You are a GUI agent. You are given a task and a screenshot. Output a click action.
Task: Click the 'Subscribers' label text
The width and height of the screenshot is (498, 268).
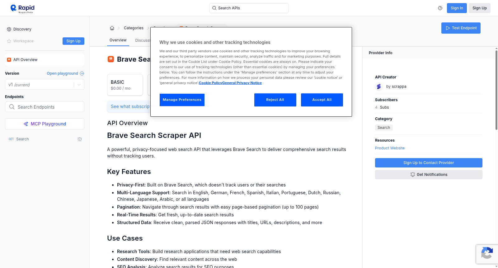coord(386,100)
